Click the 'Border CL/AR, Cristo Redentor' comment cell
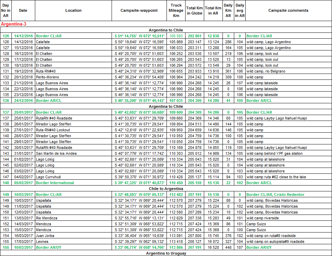 click(x=273, y=195)
